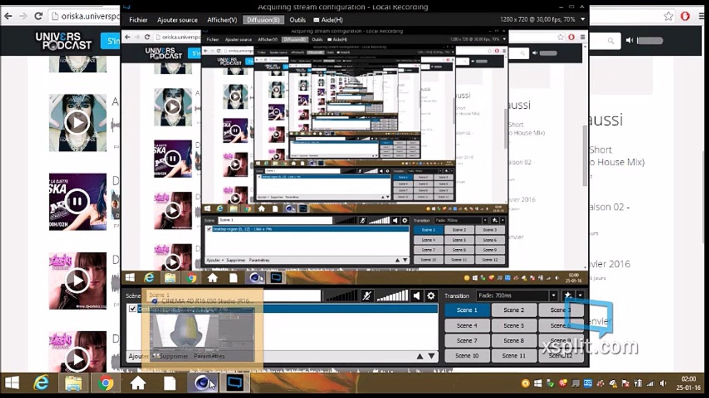Open the Afficher(V) menu in outermost XSplit

tap(222, 20)
